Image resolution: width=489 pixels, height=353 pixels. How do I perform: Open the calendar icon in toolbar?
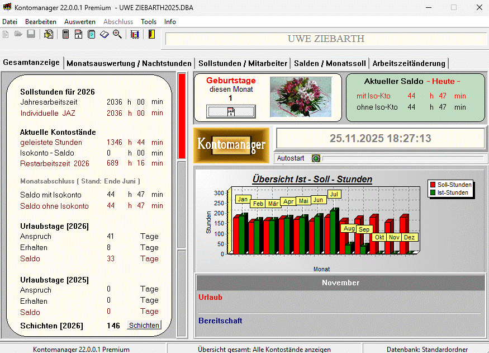coord(78,35)
